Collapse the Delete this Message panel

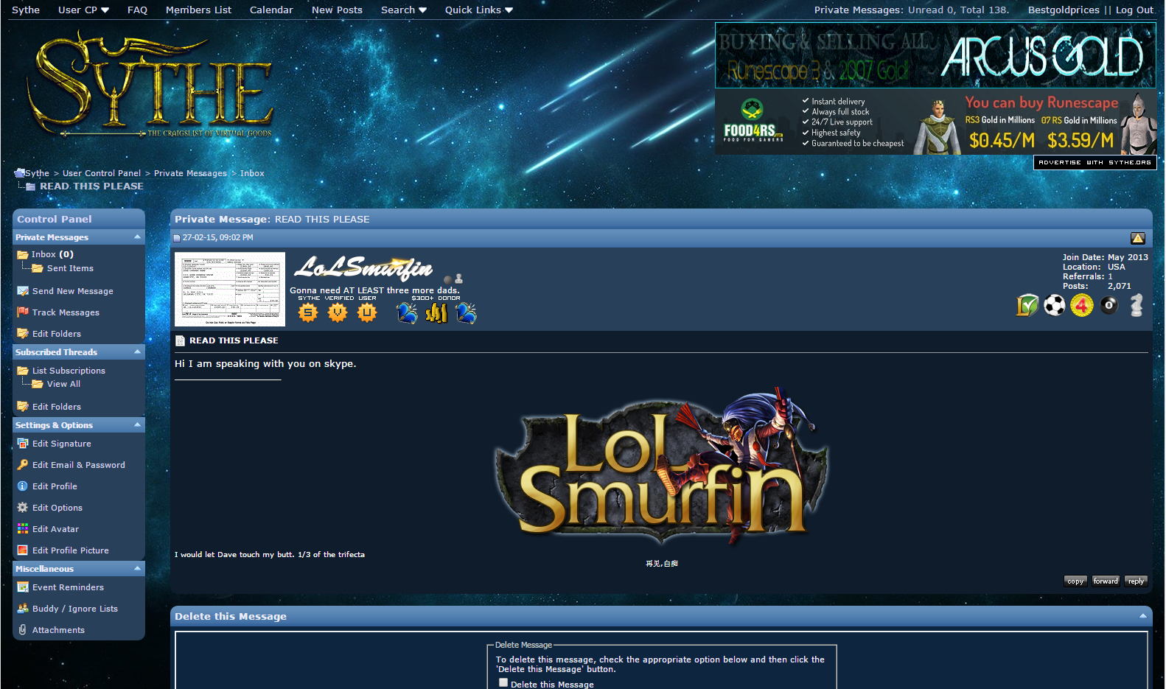[x=1143, y=616]
